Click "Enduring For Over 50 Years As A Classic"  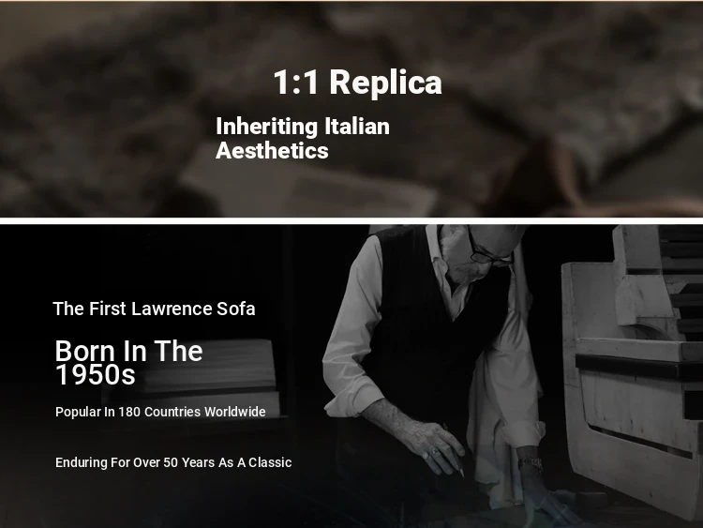point(173,462)
